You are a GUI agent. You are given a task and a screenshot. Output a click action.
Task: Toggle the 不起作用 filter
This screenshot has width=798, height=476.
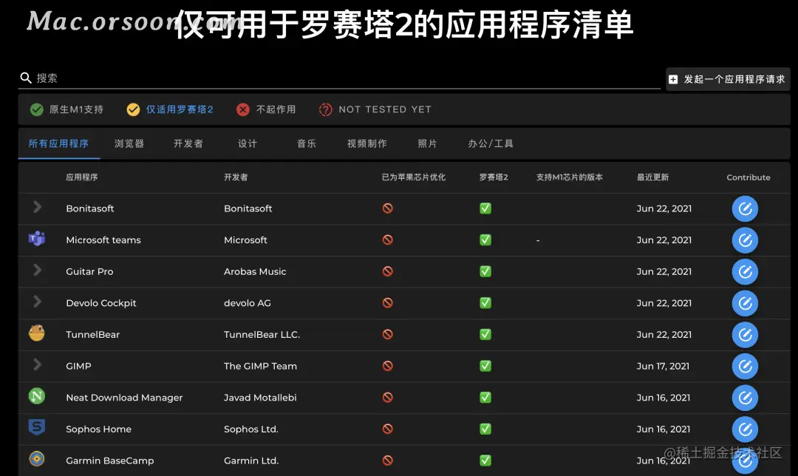pos(266,109)
